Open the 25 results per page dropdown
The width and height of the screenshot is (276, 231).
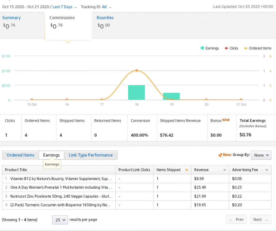click(x=60, y=220)
